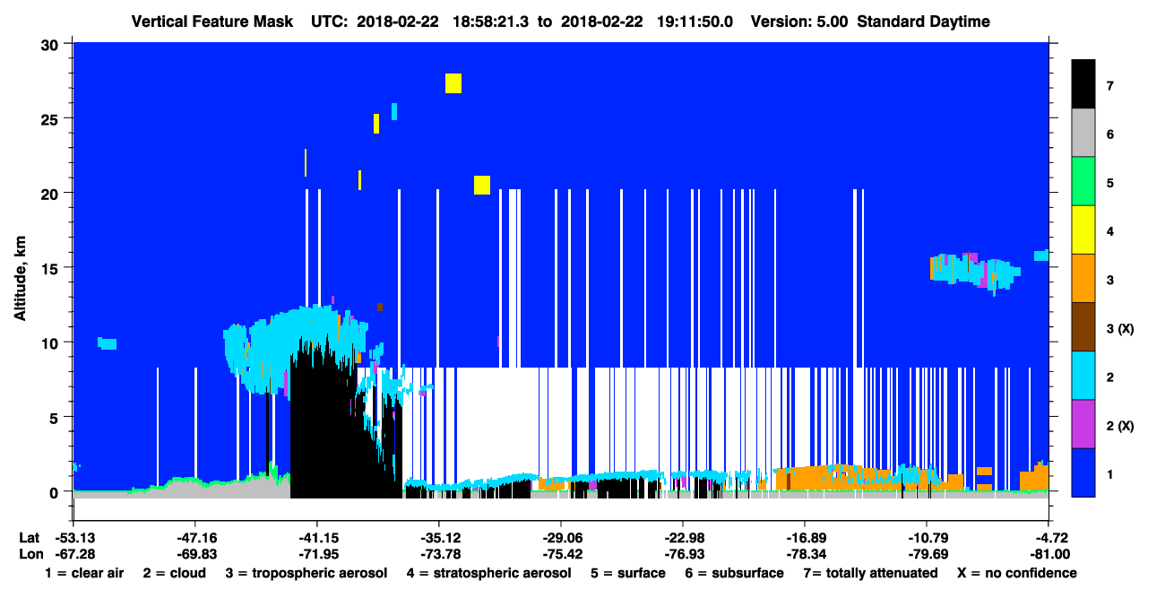Click latitude value -10.79
The height and width of the screenshot is (598, 1165).
click(927, 538)
